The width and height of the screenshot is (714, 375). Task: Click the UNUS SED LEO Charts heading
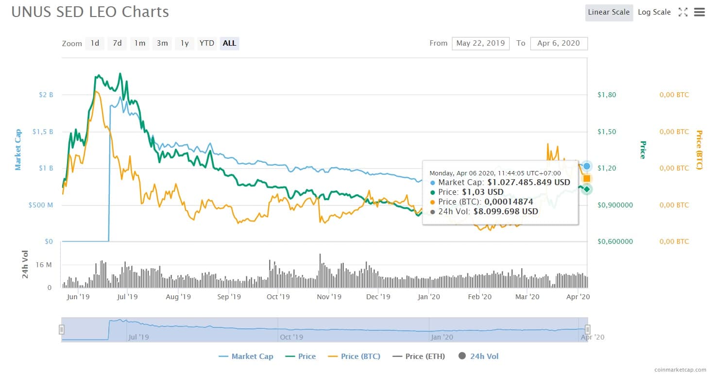coord(90,12)
